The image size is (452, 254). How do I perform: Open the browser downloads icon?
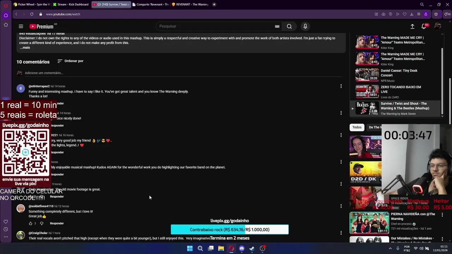(412, 14)
